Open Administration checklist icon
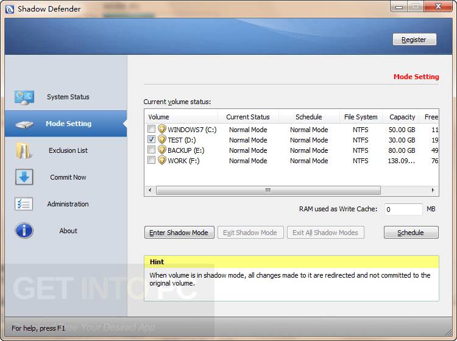This screenshot has width=457, height=341. point(24,204)
